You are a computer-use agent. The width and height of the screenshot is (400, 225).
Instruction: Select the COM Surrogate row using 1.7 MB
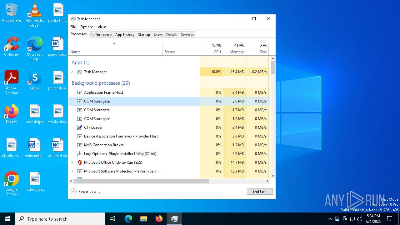coord(169,110)
